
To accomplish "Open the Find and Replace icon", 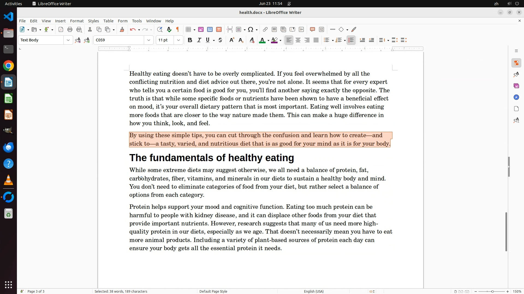I will click(160, 29).
